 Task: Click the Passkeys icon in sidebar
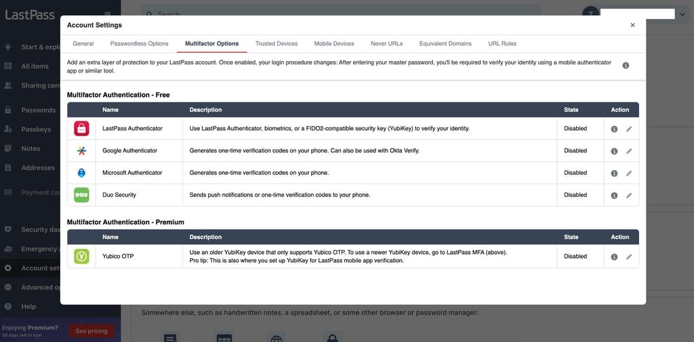pyautogui.click(x=8, y=129)
